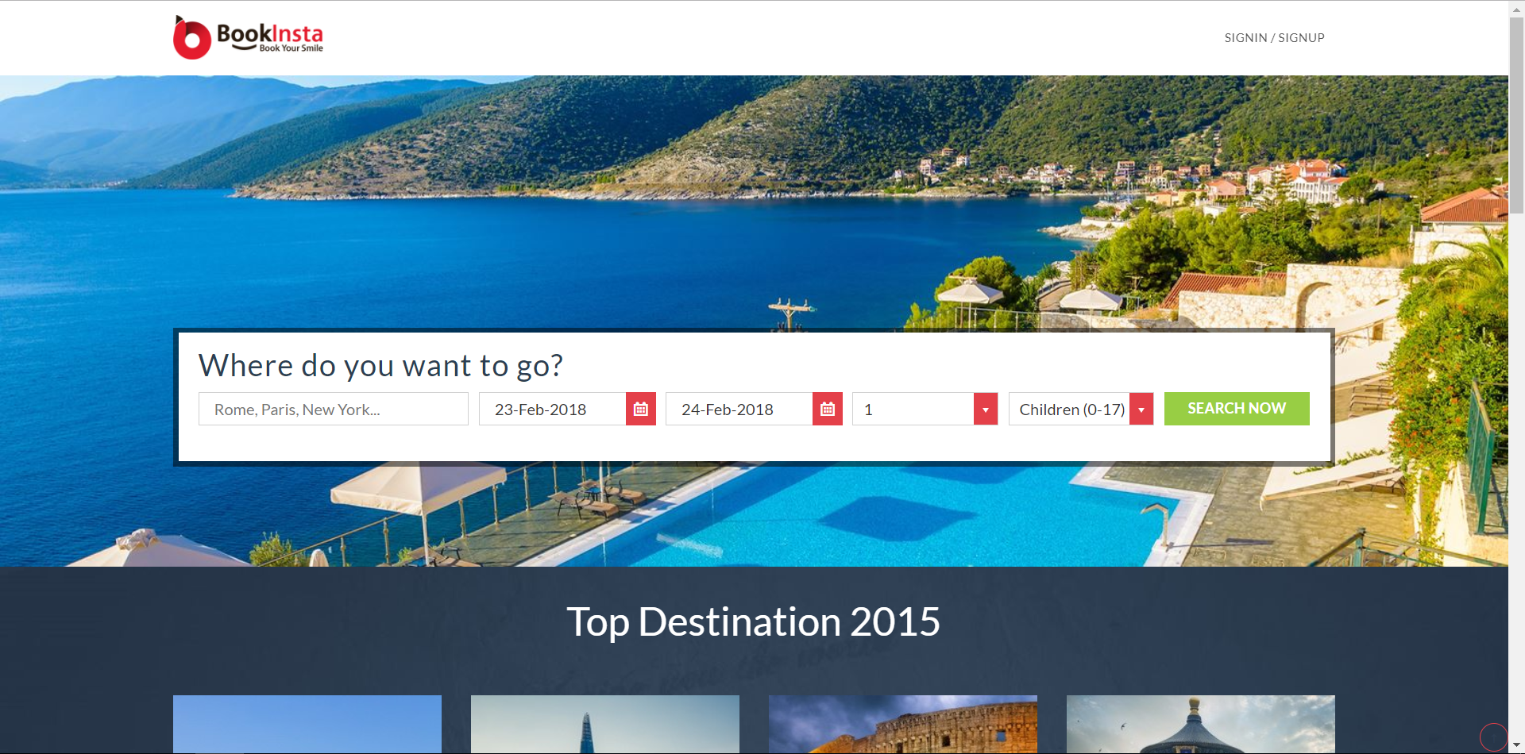This screenshot has width=1525, height=754.
Task: Click the scrollbar down arrow
Action: [x=1516, y=745]
